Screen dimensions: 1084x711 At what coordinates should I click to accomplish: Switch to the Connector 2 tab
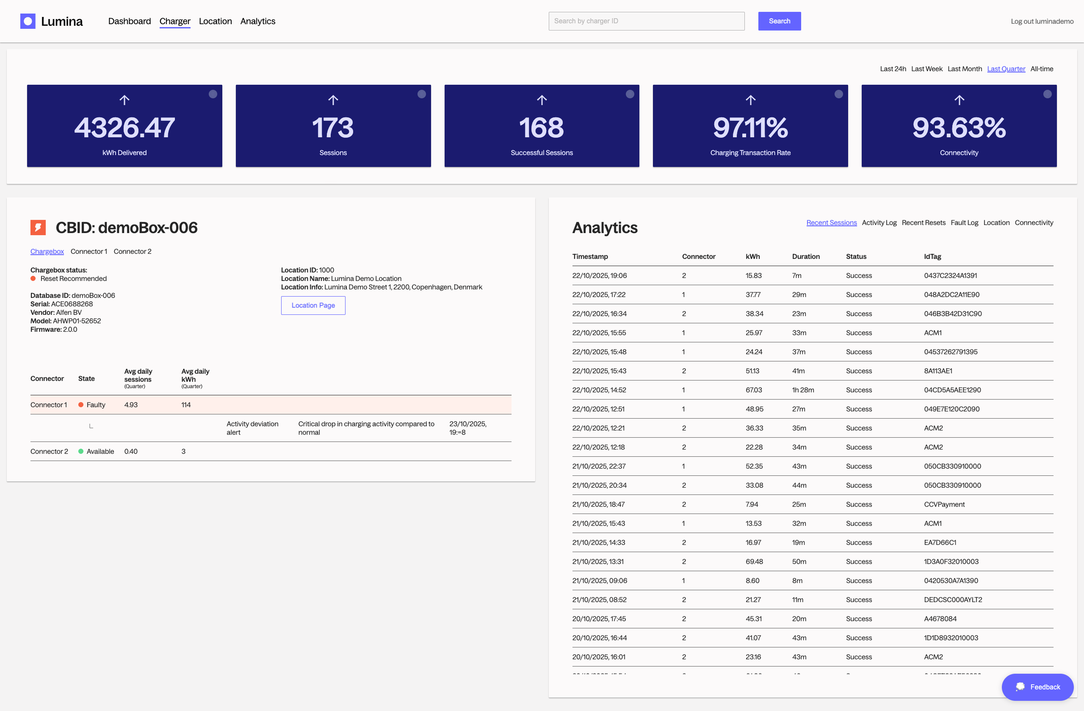point(133,251)
